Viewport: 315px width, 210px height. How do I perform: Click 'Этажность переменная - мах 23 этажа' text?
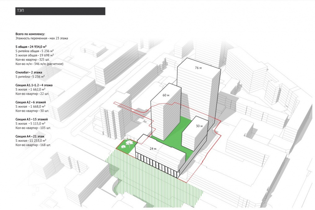tap(42, 38)
